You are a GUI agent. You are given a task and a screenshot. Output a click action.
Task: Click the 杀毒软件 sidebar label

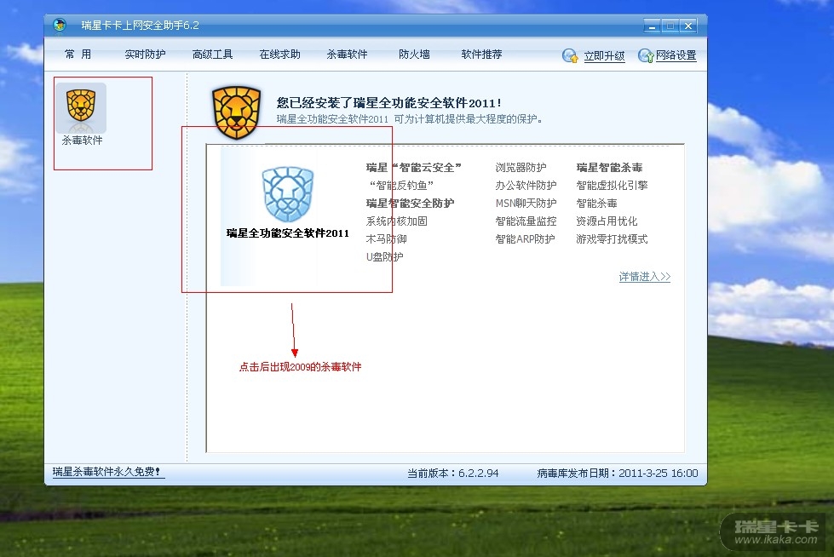pyautogui.click(x=82, y=141)
